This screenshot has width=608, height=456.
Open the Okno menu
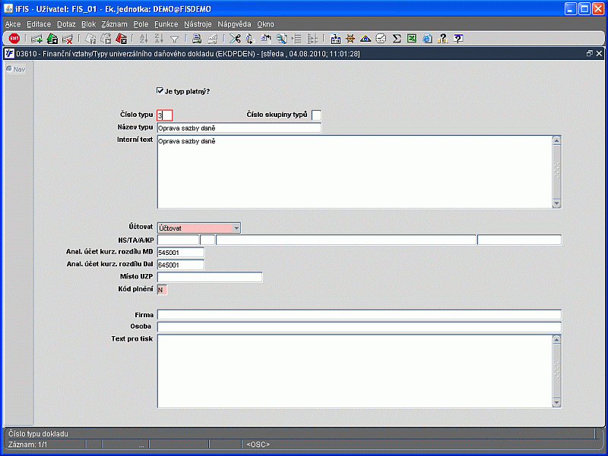click(265, 24)
